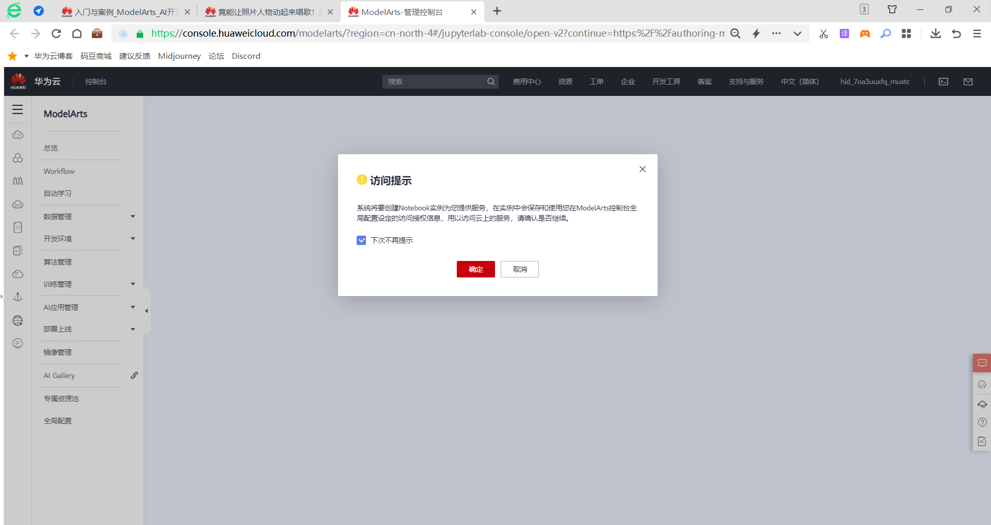The image size is (991, 525).
Task: Open the Discord bookmark
Action: (246, 56)
